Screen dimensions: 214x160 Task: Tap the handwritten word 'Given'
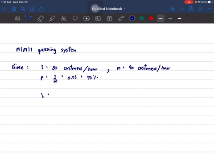[x=18, y=67]
